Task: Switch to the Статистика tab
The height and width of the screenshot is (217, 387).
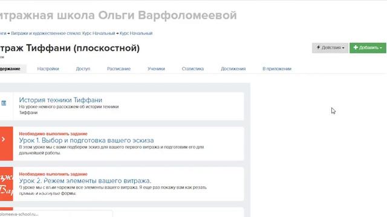Action: [193, 69]
